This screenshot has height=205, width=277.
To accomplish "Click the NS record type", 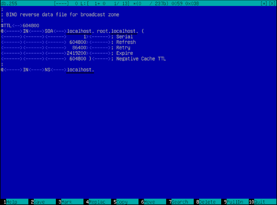I will click(48, 70).
